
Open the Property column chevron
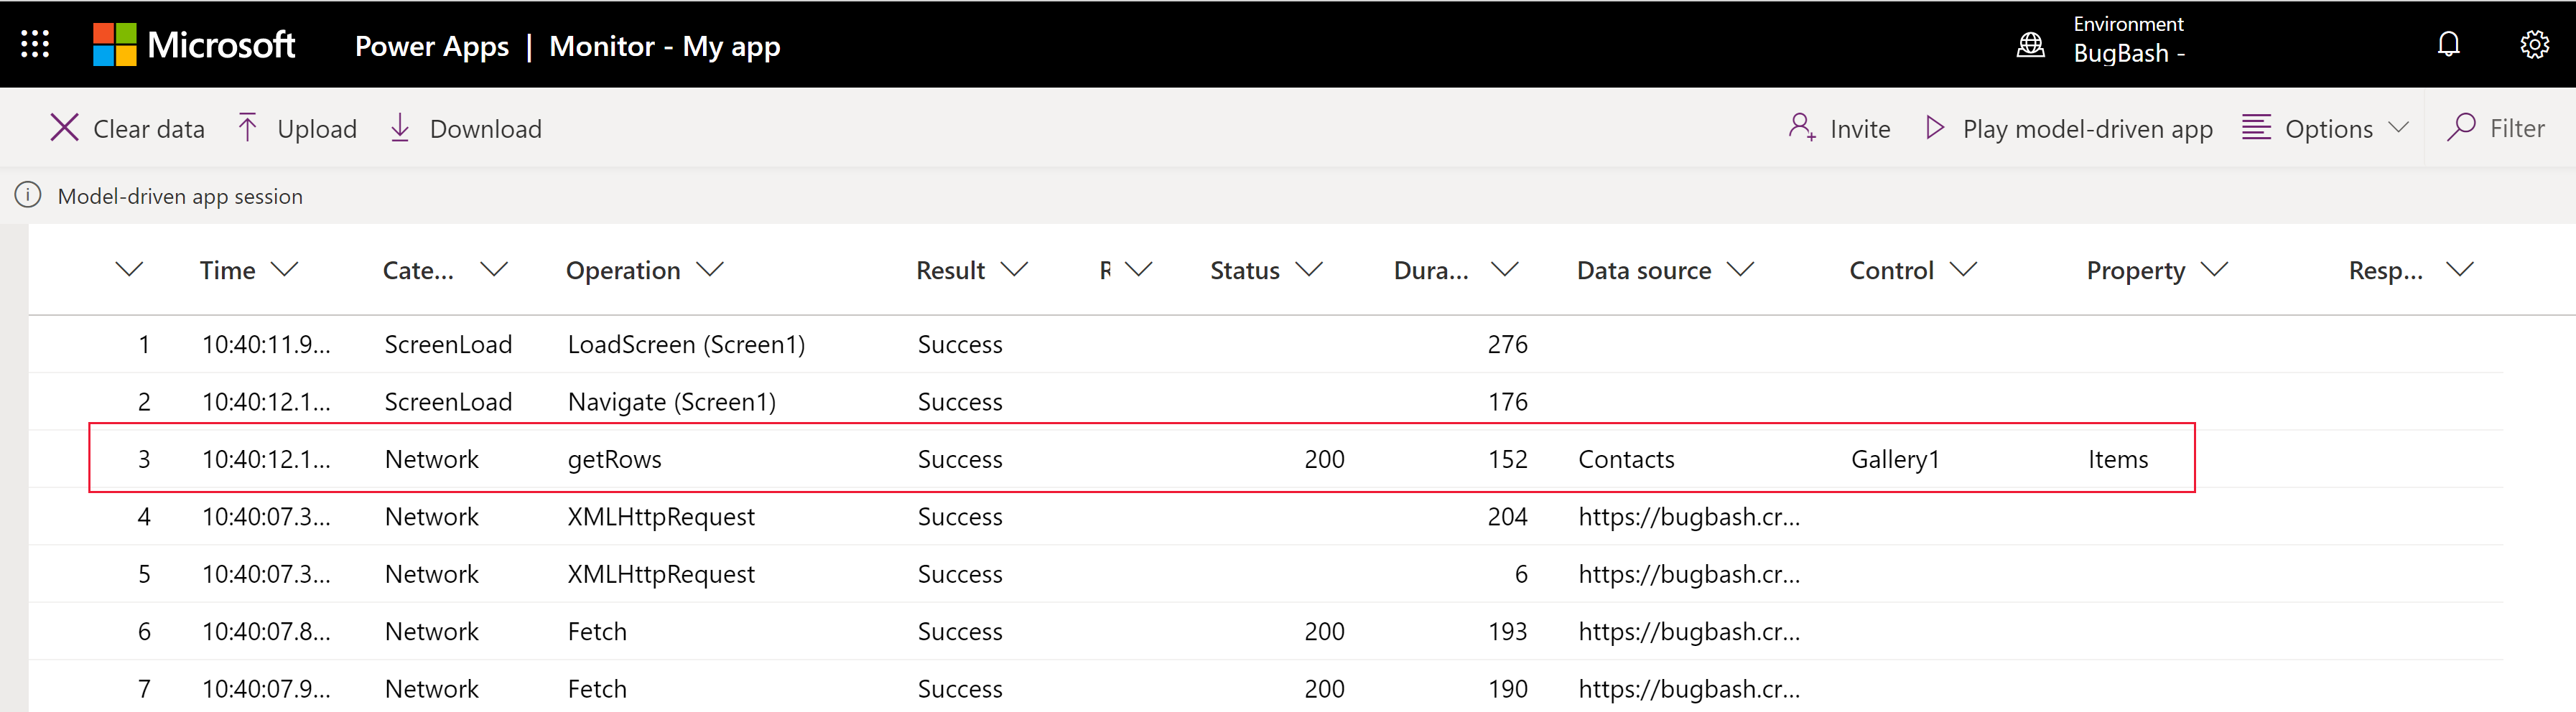coord(2215,269)
